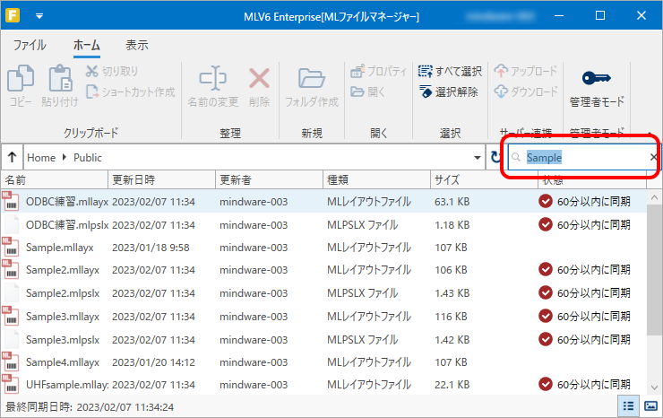Click the 22.1 KB size cell
This screenshot has width=663, height=418.
452,385
